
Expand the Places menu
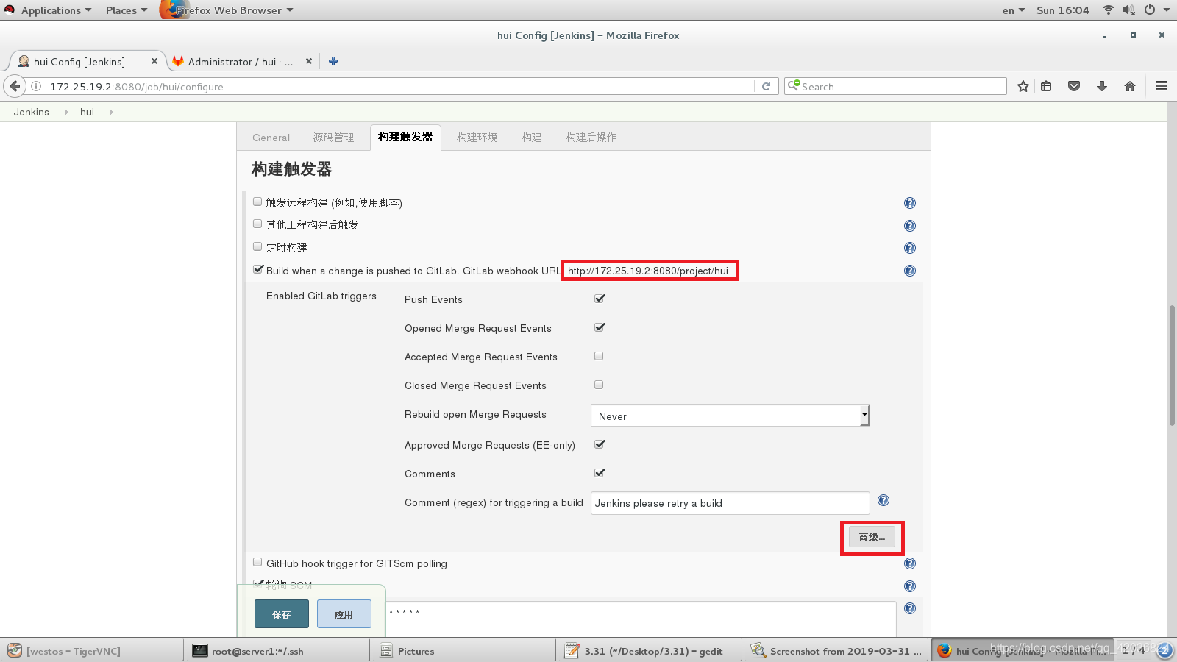(126, 10)
